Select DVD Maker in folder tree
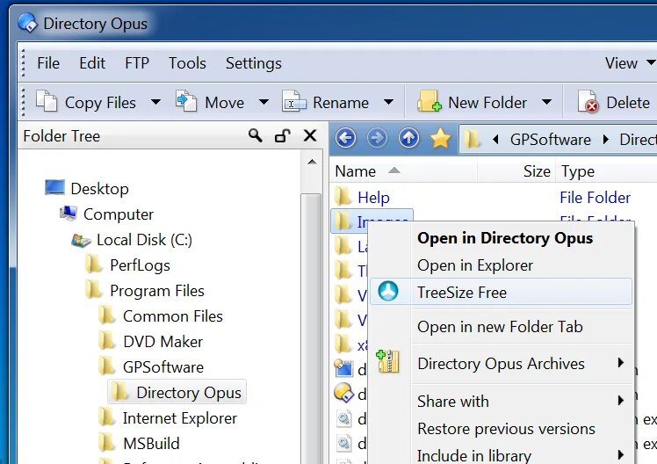 point(163,342)
